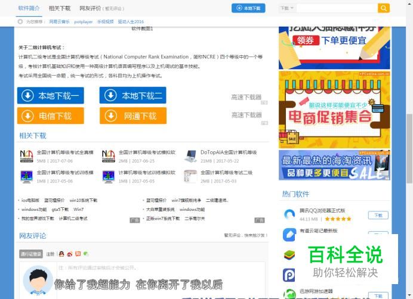
Task: Open the 电商促销集合 banner ad
Action: [334, 110]
